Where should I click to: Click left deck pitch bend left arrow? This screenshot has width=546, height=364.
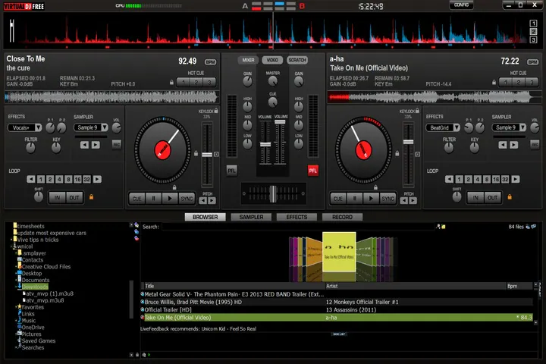202,201
